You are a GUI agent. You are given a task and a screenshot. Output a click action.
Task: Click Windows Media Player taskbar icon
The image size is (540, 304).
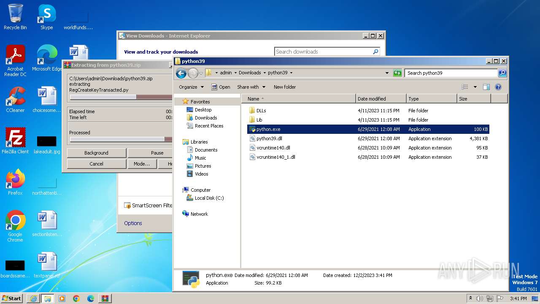62,299
